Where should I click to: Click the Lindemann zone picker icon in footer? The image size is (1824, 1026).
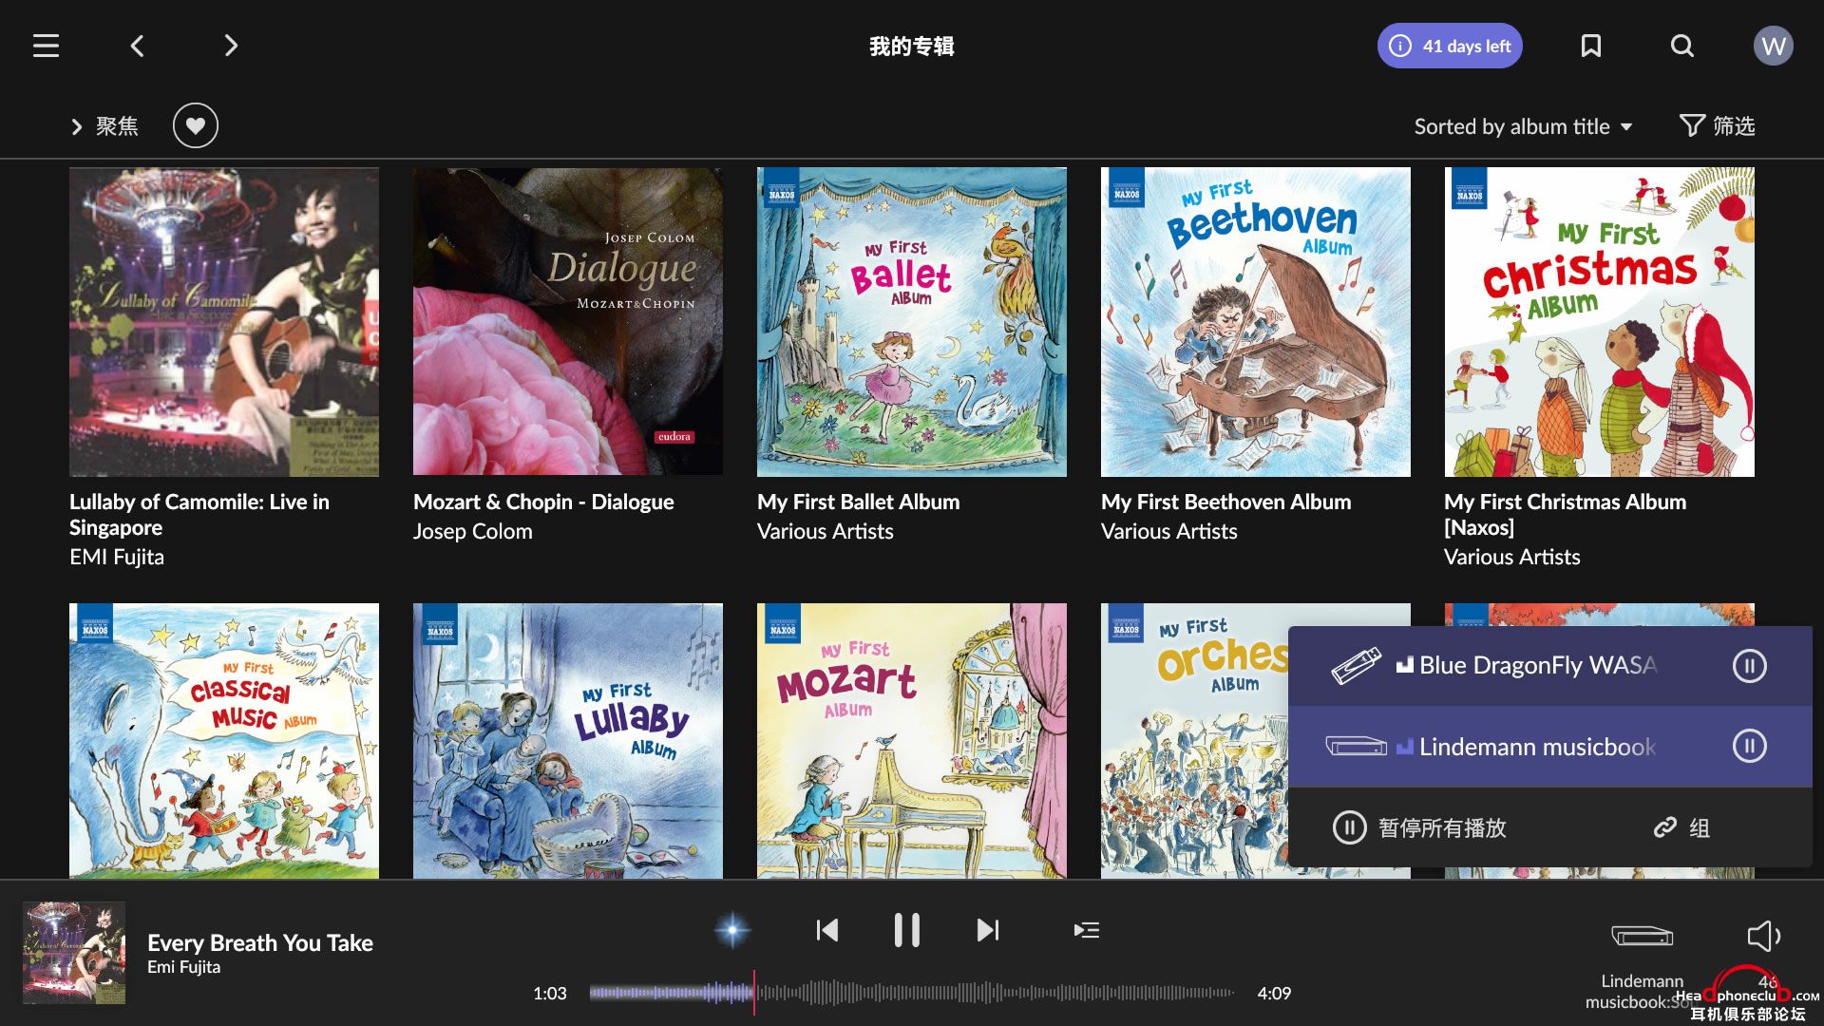[1642, 936]
